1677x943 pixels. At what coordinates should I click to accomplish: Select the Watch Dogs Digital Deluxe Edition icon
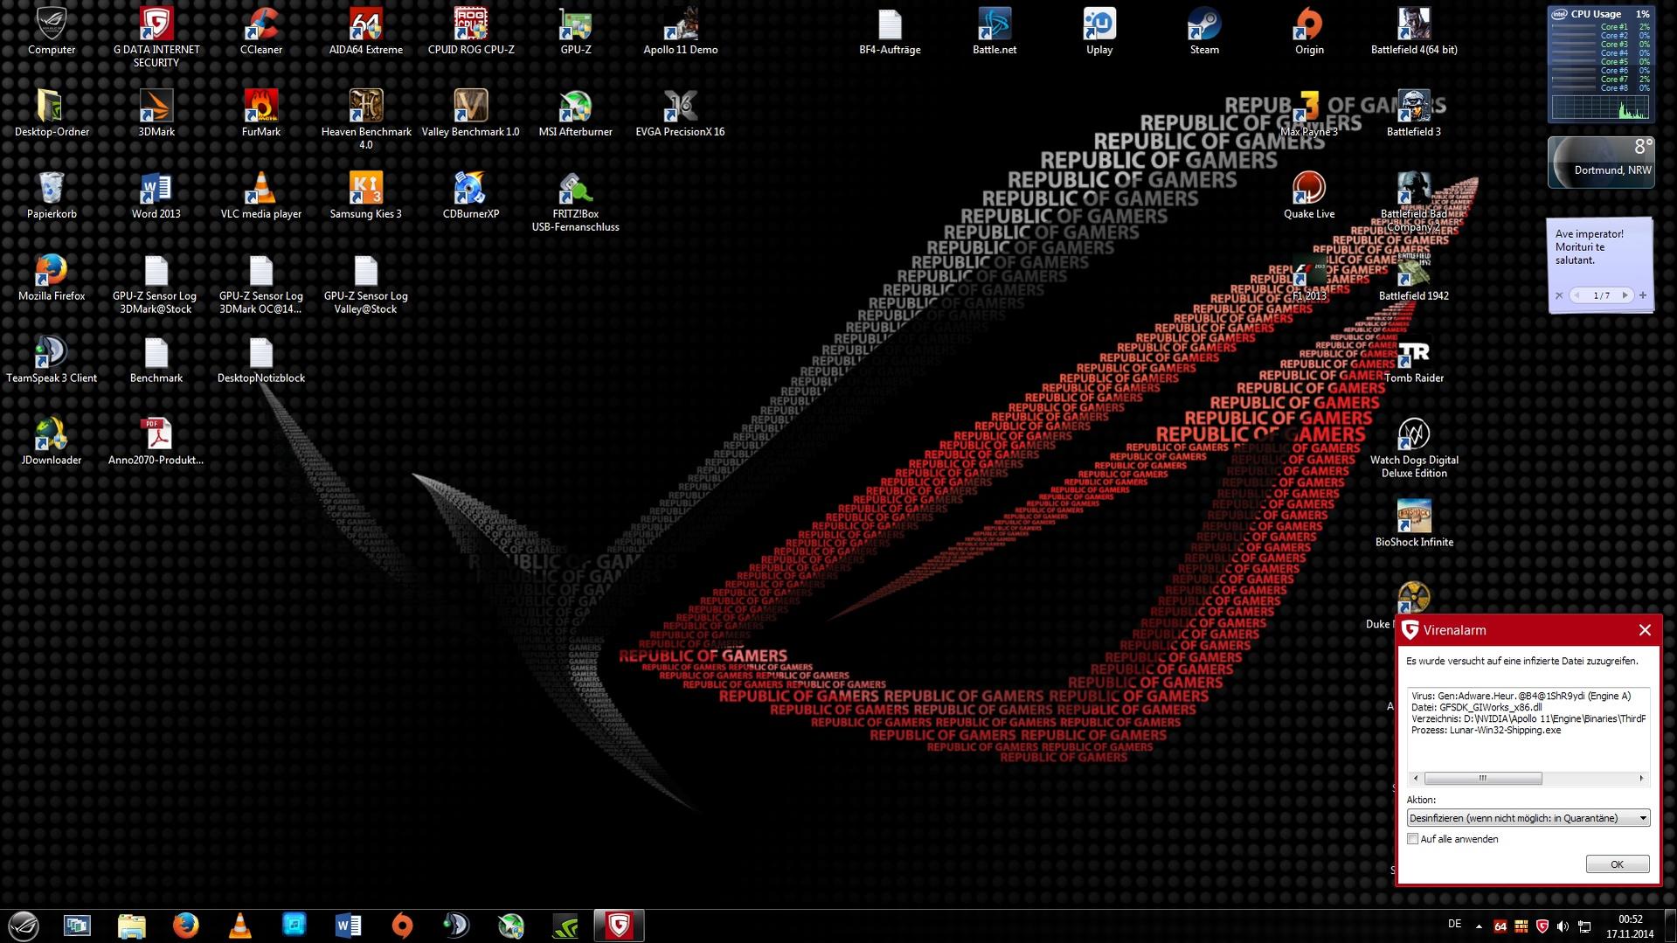click(1414, 448)
